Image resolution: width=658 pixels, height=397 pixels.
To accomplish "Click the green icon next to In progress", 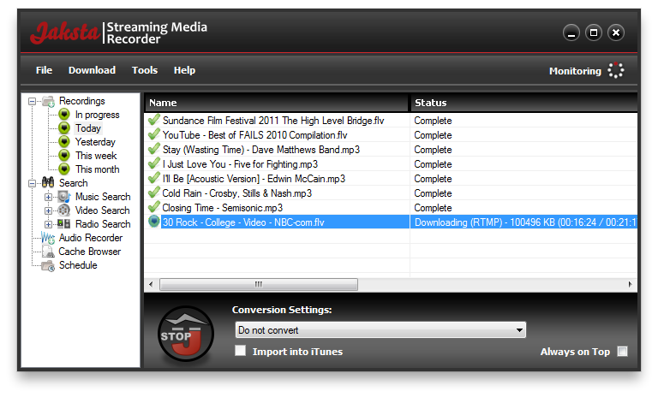I will point(63,115).
